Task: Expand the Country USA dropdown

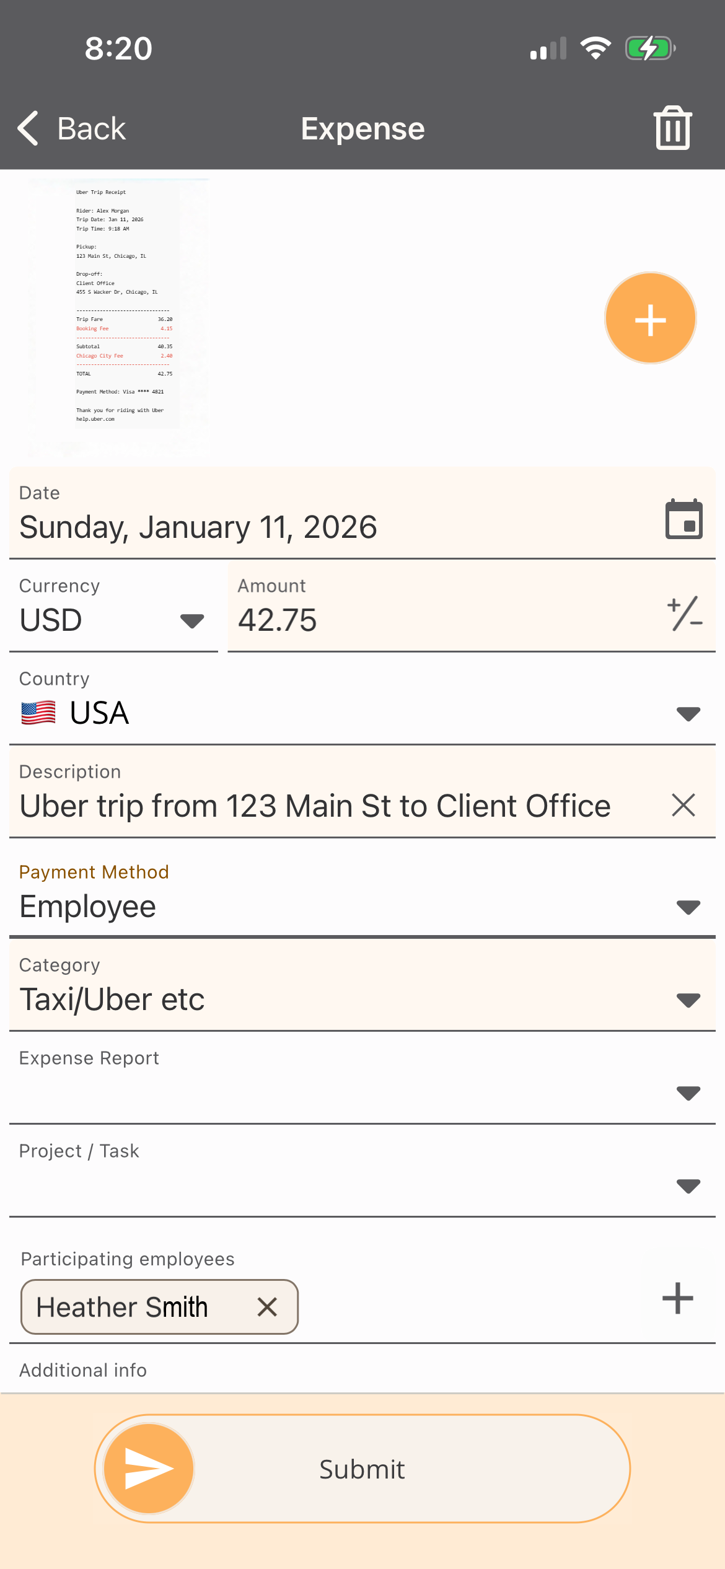Action: click(362, 713)
